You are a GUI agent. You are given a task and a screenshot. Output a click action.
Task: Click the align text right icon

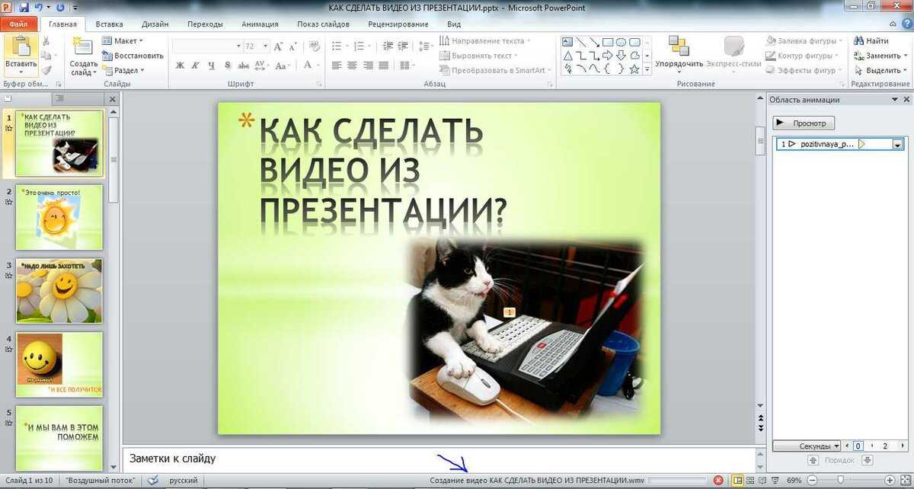368,66
